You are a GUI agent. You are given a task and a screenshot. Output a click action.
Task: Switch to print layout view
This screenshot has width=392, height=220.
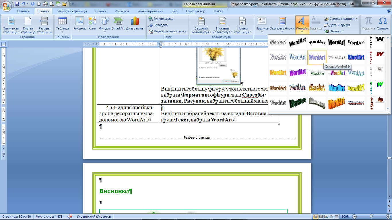[x=316, y=217]
